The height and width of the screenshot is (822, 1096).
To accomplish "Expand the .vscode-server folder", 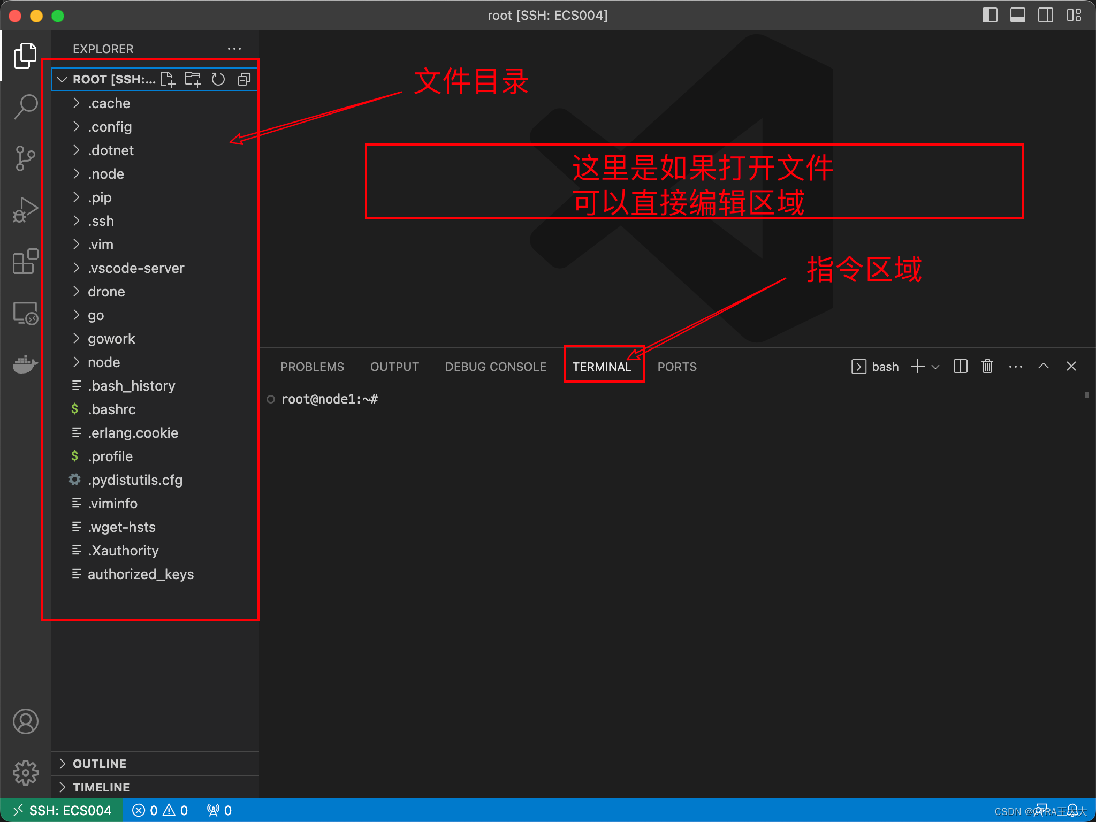I will tap(136, 268).
